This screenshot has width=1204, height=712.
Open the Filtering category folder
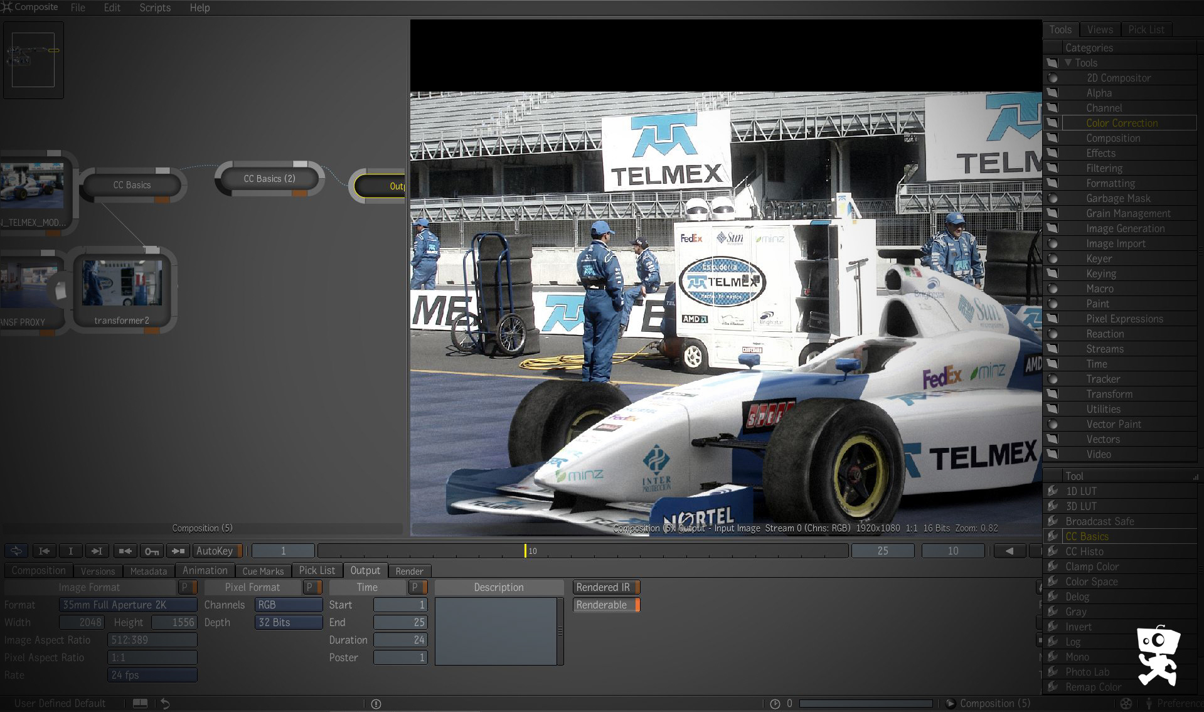(1052, 168)
